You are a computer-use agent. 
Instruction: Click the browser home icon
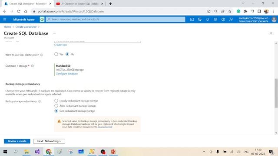(x=26, y=11)
